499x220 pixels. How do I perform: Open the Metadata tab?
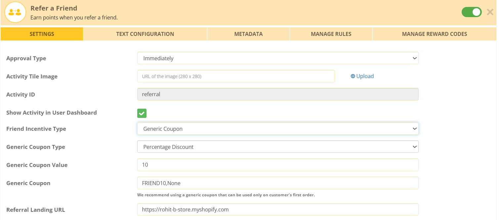coord(249,34)
